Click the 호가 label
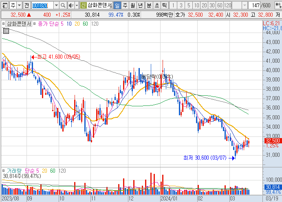282x202 pixels. [x=180, y=15]
